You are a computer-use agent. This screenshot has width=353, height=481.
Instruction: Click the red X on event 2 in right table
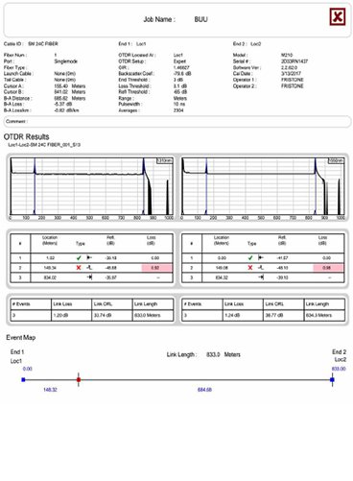coord(250,268)
